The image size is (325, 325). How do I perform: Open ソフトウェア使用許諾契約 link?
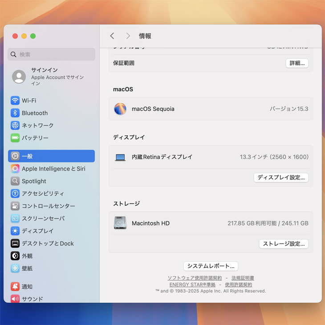[x=195, y=278]
